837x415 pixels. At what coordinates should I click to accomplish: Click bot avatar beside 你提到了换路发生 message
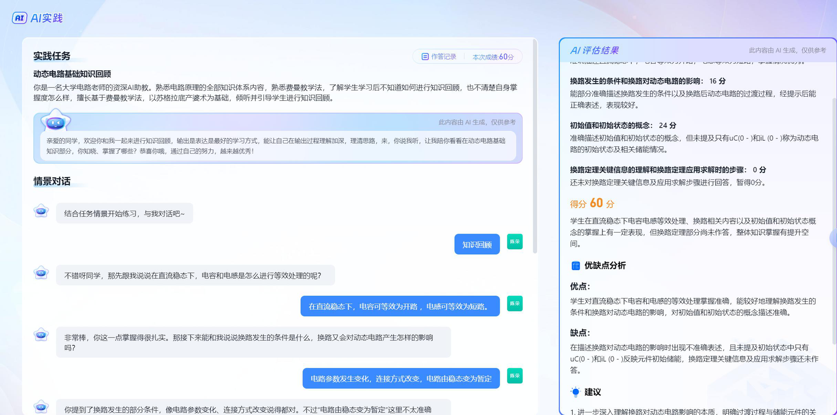coord(41,407)
